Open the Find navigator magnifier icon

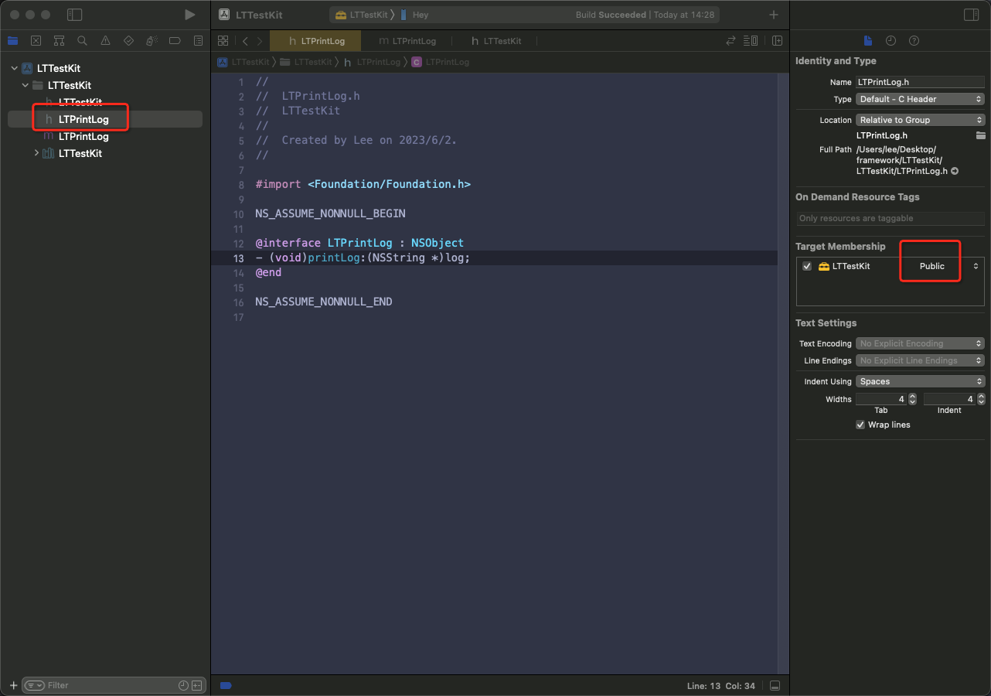point(82,41)
